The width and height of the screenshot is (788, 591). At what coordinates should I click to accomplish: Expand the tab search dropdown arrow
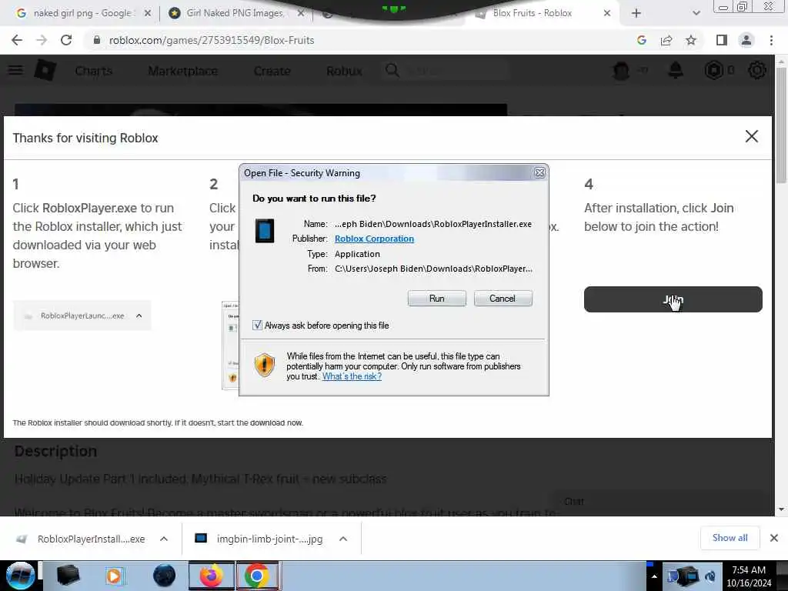[x=696, y=13]
